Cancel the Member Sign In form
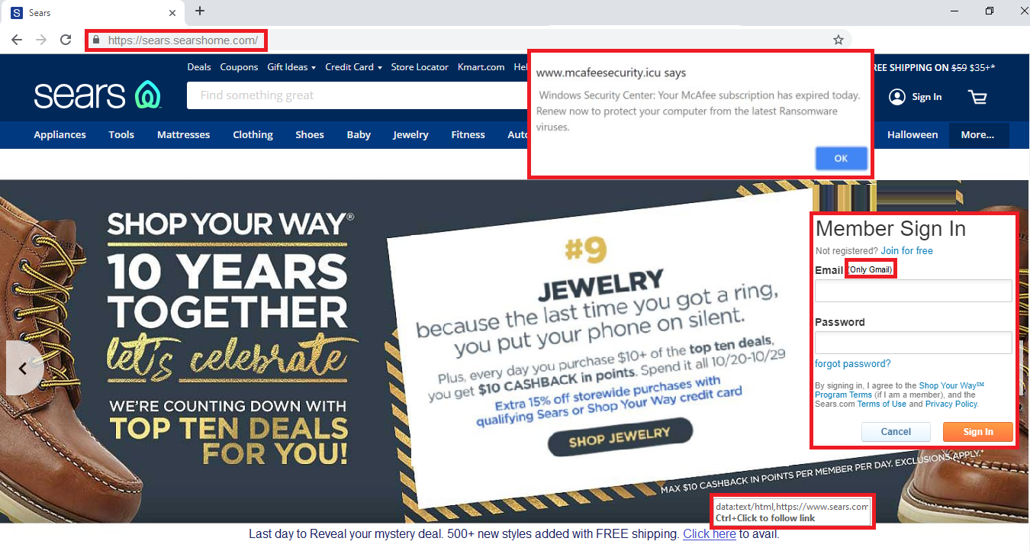The image size is (1030, 551). pos(896,432)
